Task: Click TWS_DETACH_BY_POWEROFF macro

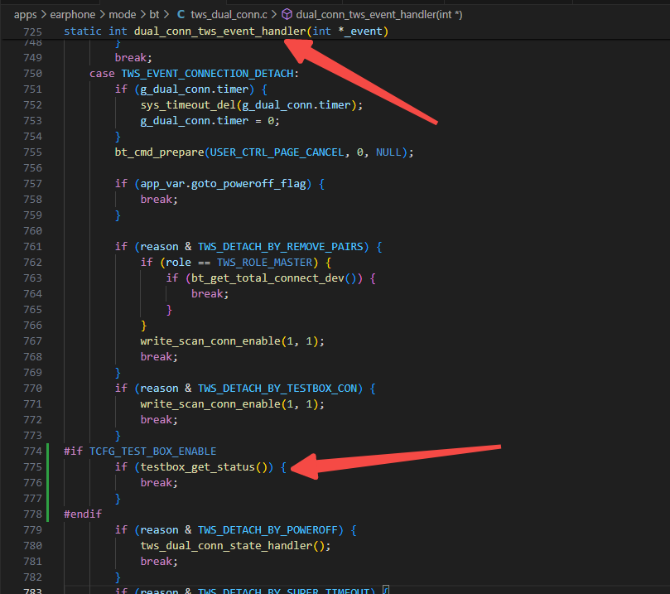Action: pos(268,530)
